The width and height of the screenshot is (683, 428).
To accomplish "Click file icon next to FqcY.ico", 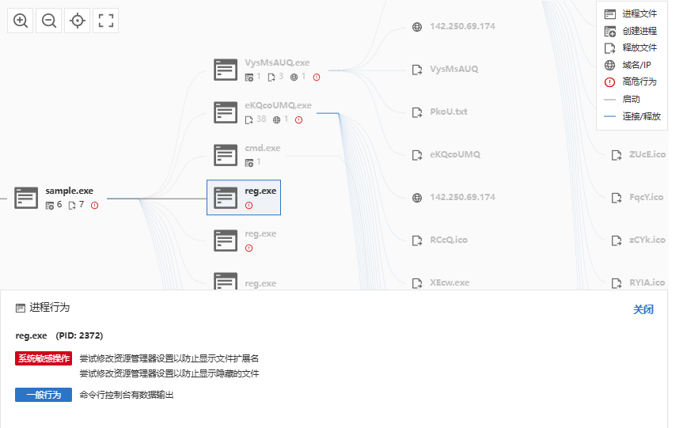I will 617,198.
